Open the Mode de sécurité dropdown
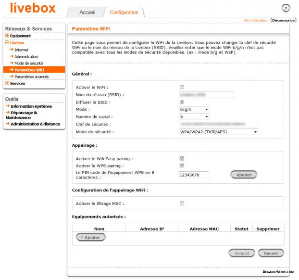299x280 pixels. click(x=218, y=131)
